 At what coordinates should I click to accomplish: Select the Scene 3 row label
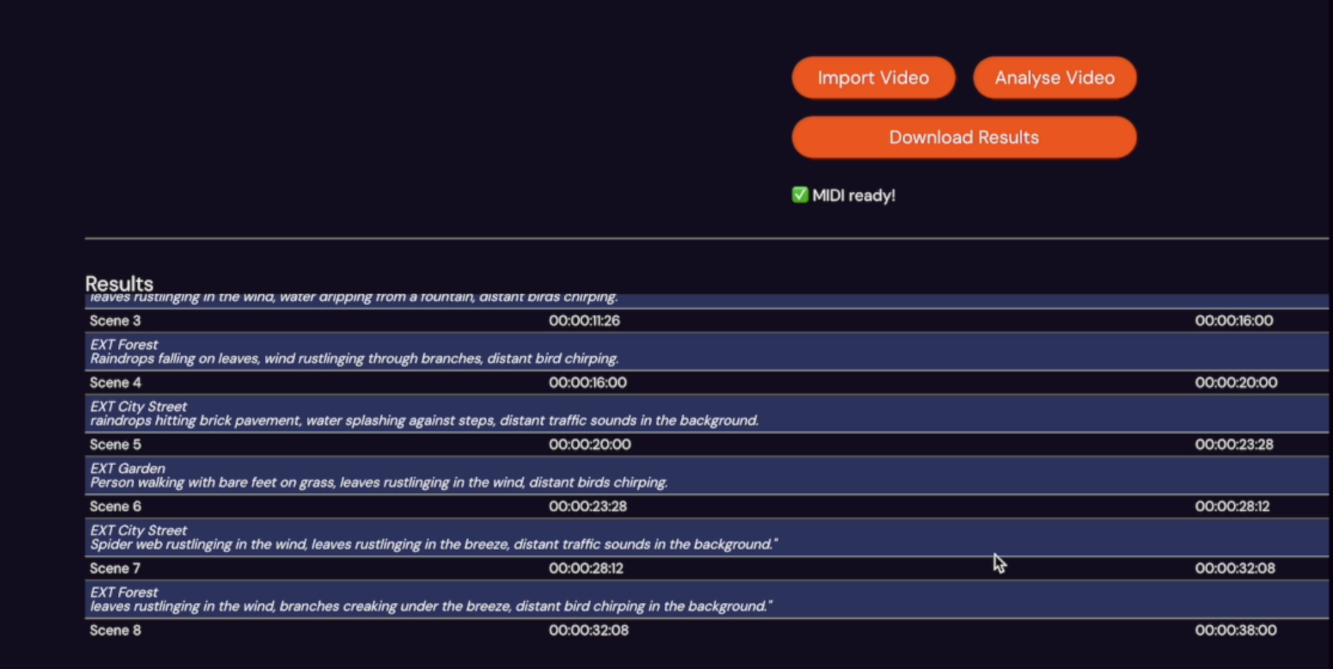tap(115, 321)
